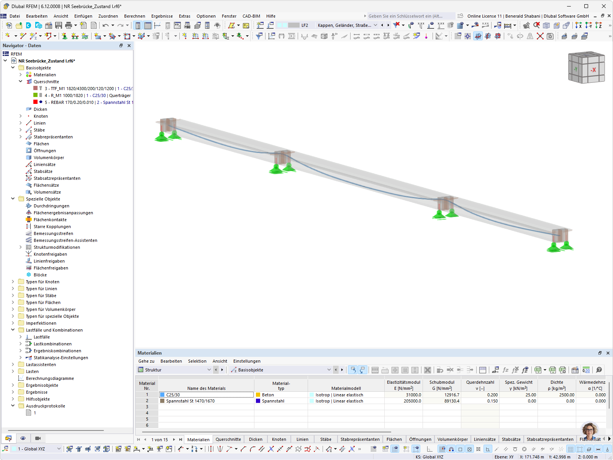Switch to the Querschnitte tab at the bottom
This screenshot has width=613, height=460.
click(228, 439)
